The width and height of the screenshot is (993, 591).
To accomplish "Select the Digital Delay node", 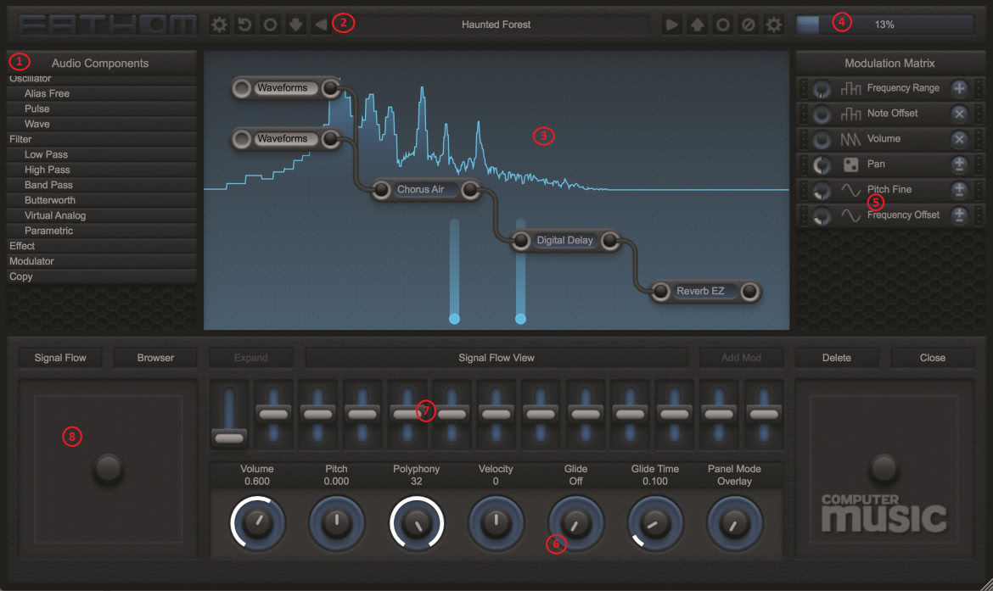I will point(565,241).
